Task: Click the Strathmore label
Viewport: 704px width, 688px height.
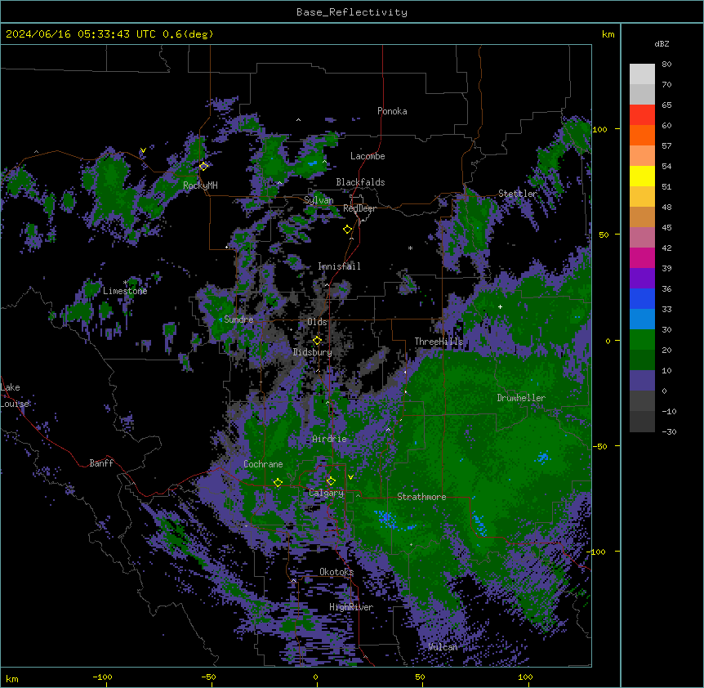Action: click(x=421, y=497)
